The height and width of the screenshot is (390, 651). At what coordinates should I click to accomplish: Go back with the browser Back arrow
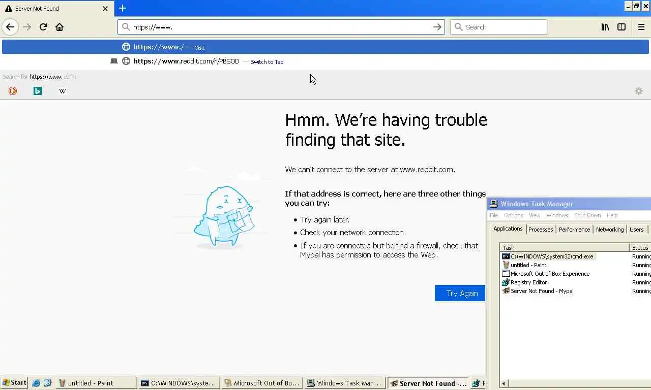(10, 27)
